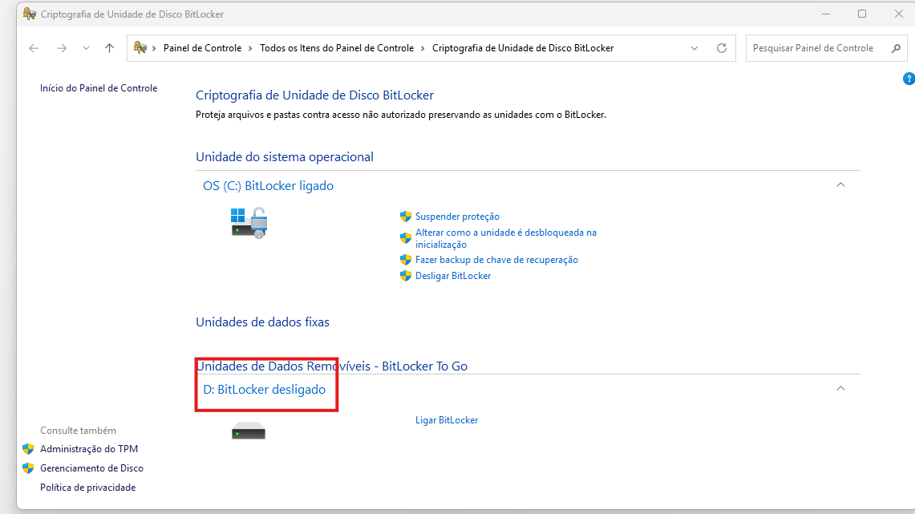This screenshot has height=514, width=915.
Task: Click the window title bar BitLocker icon
Action: tap(29, 14)
